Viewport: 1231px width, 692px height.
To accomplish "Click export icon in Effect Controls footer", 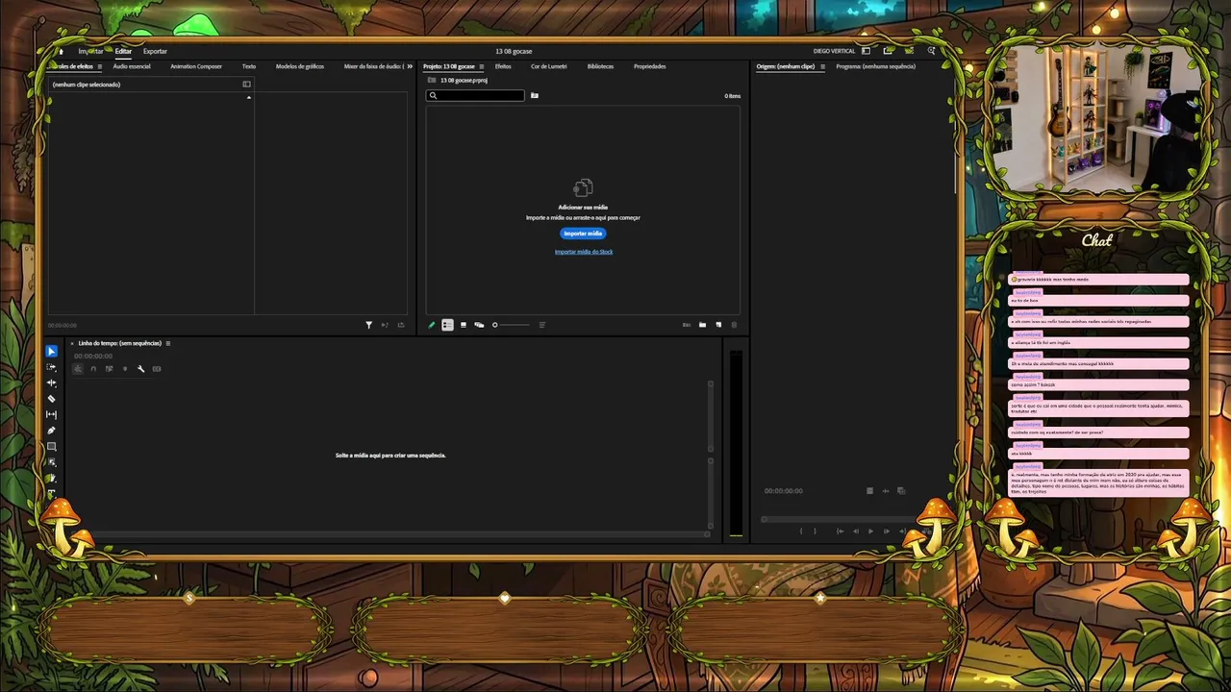I will point(401,325).
